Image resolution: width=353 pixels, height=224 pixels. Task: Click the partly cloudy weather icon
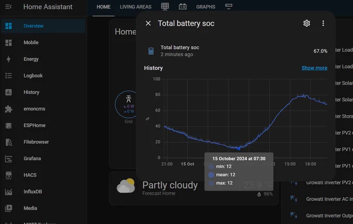[x=126, y=186]
